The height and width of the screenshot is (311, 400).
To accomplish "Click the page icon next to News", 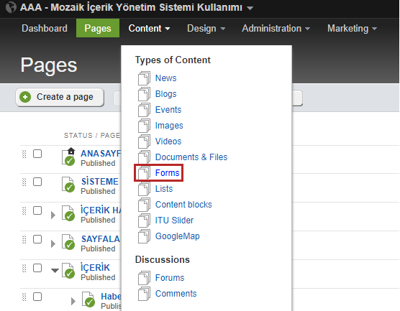I will coord(144,78).
